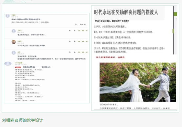Click the red tag before 猜志愿者——郭松之
The height and width of the screenshot is (127, 182).
point(18,67)
